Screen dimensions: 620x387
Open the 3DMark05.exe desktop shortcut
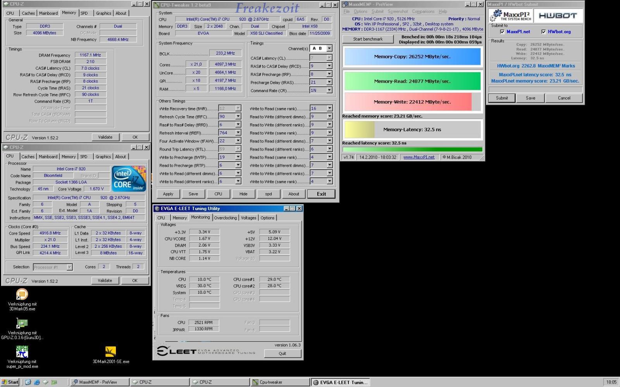click(x=22, y=300)
